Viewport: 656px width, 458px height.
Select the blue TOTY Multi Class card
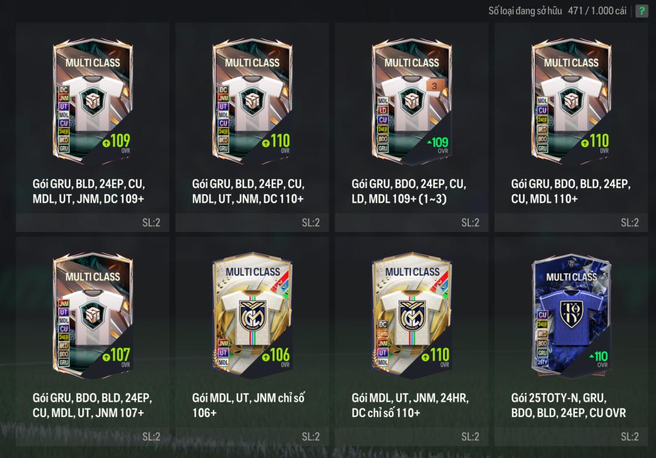571,316
